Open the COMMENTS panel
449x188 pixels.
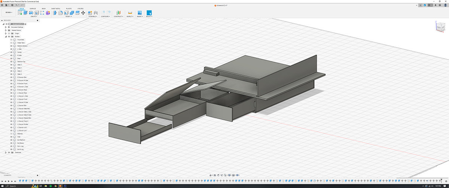(x=7, y=175)
